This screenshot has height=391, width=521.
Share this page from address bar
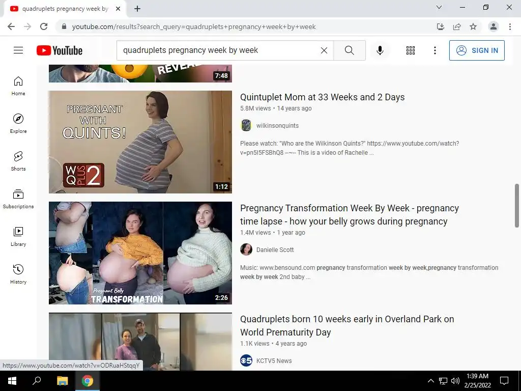[457, 26]
